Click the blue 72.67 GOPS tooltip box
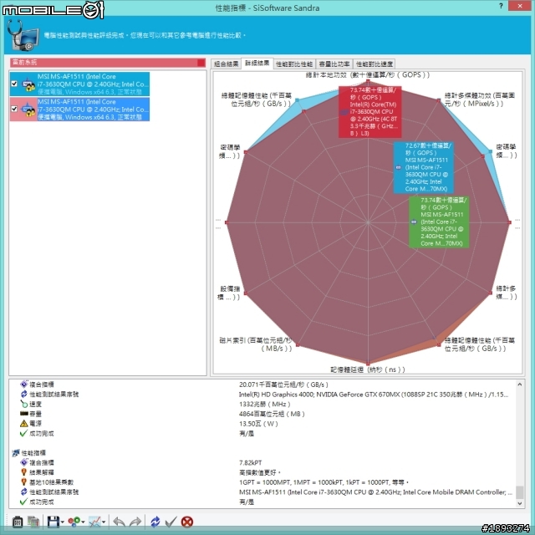Image resolution: width=535 pixels, height=535 pixels. (x=424, y=167)
